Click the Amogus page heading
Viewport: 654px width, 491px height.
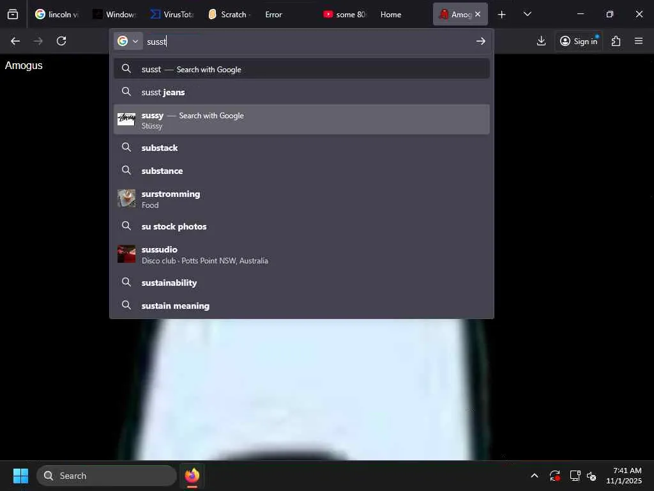click(24, 66)
